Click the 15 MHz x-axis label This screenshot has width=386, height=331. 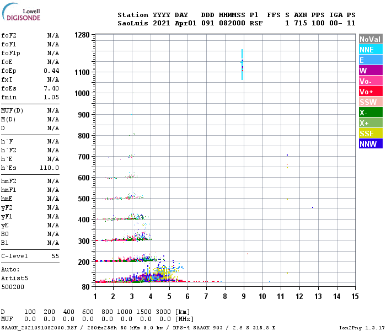coord(355,296)
